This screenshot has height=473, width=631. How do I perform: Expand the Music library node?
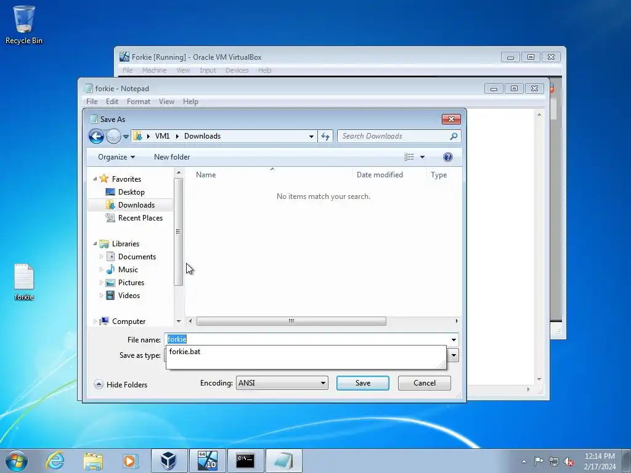click(101, 270)
